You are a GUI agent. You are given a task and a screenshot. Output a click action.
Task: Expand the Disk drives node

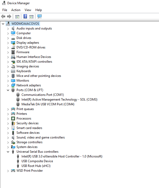(x=8, y=38)
